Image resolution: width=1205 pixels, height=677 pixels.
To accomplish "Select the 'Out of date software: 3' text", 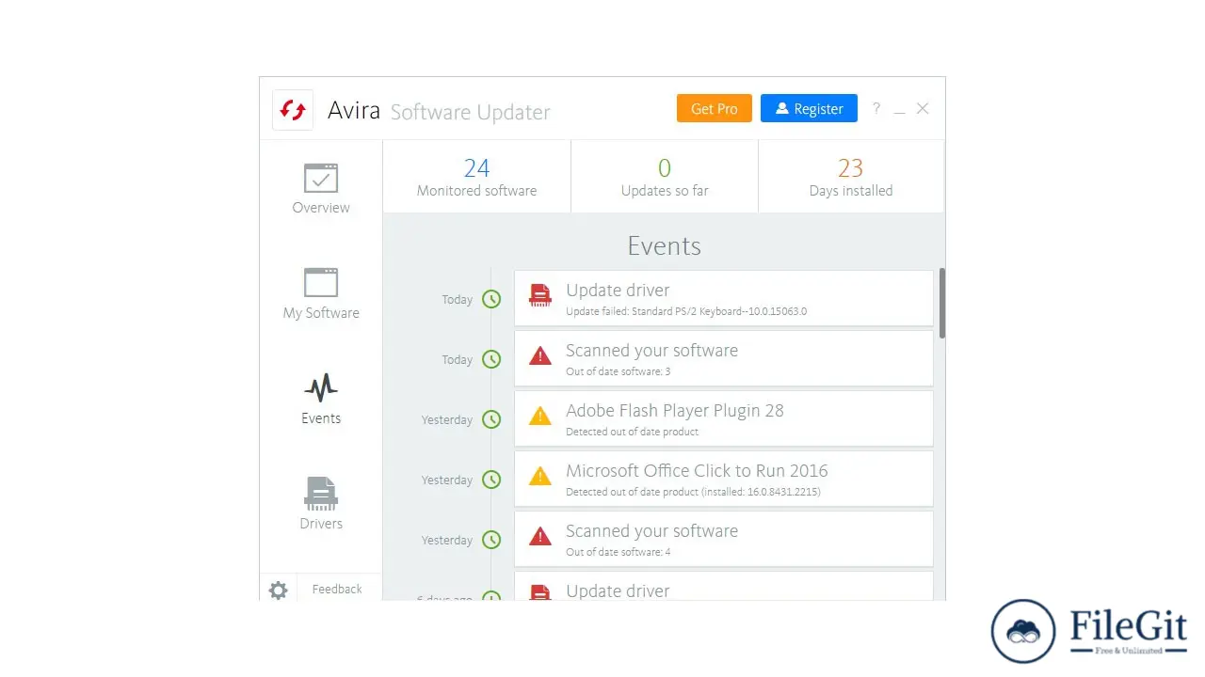I will [x=618, y=371].
